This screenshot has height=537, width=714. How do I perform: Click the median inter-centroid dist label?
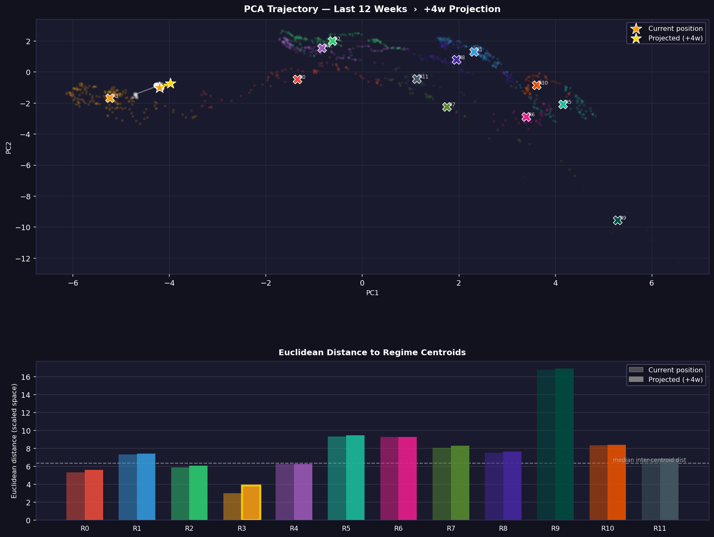pyautogui.click(x=649, y=460)
